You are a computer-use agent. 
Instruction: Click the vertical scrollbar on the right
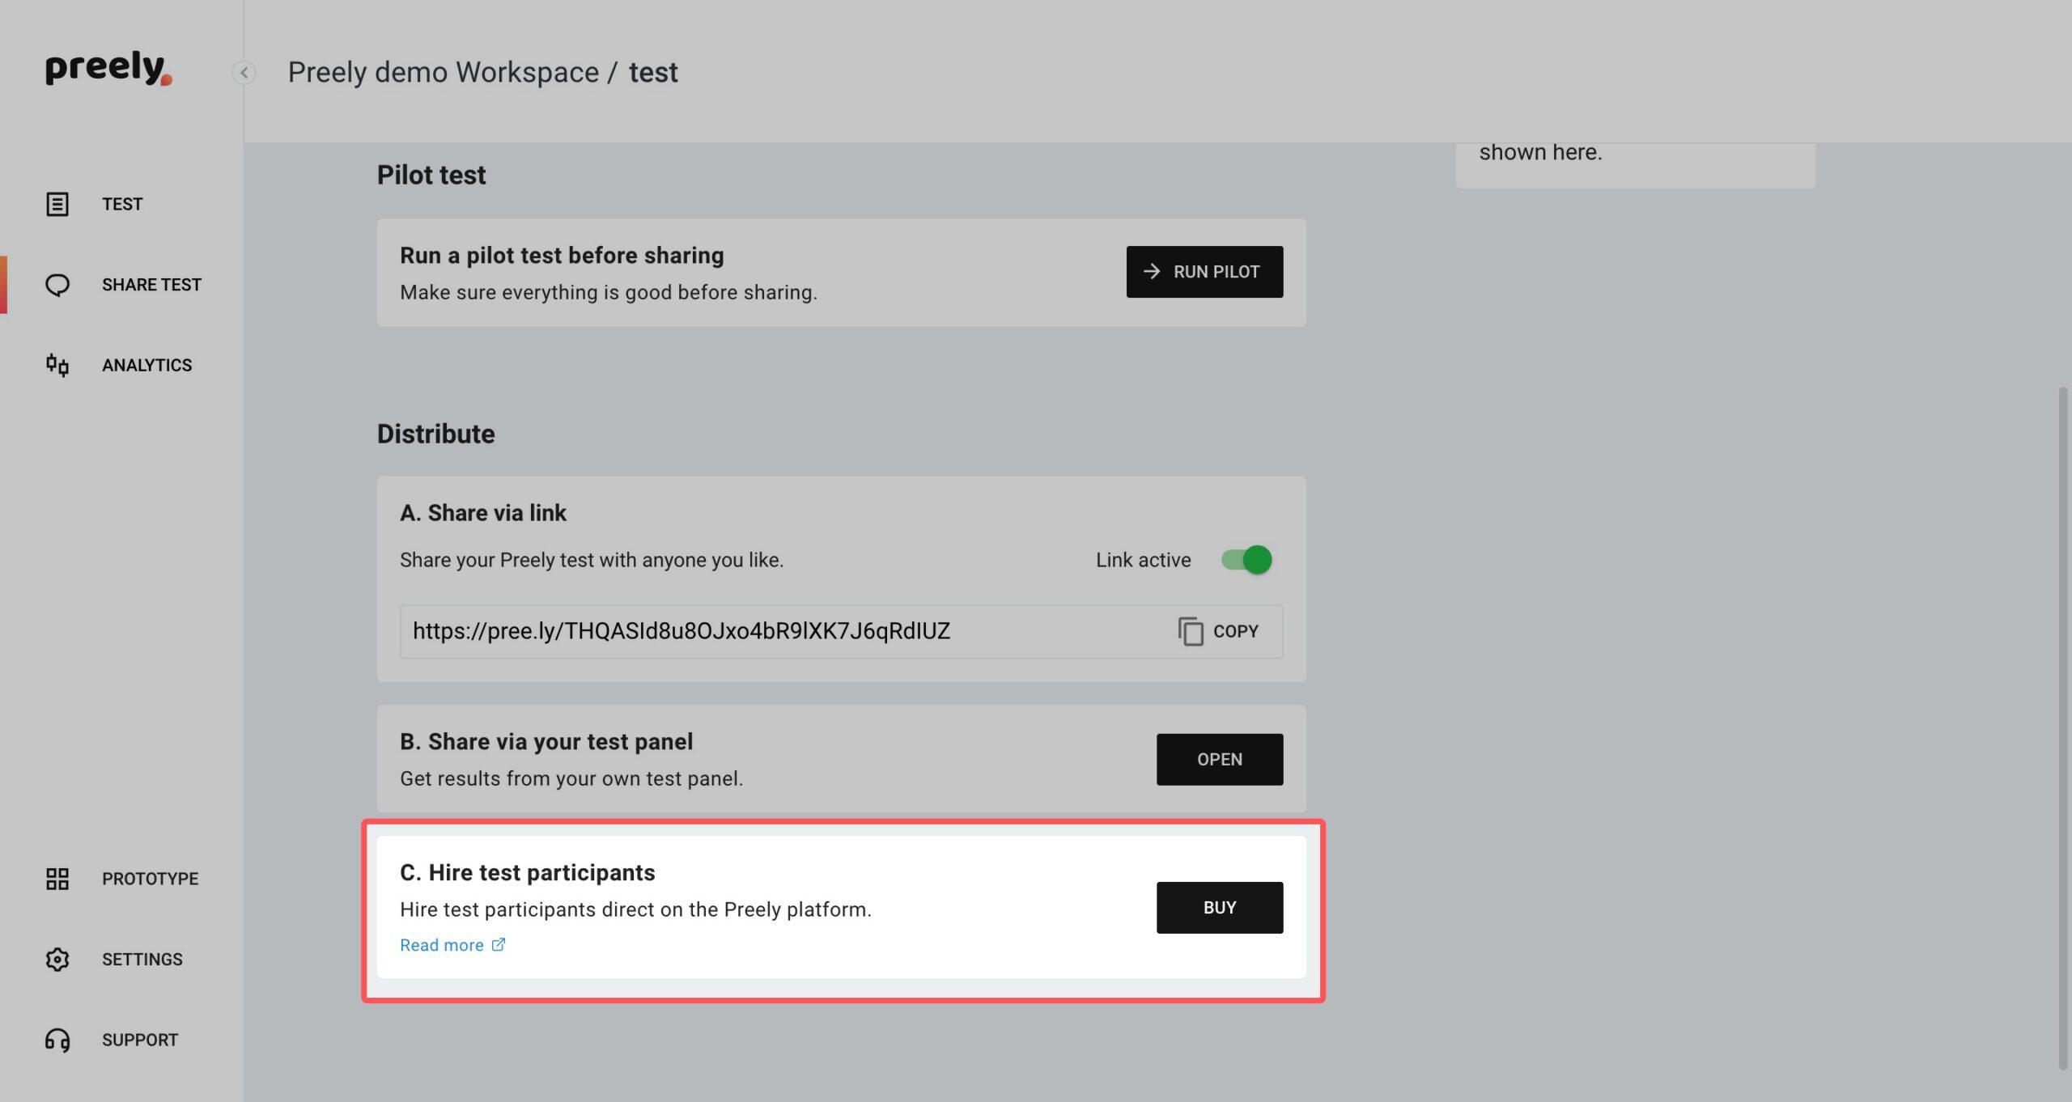[x=2063, y=728]
